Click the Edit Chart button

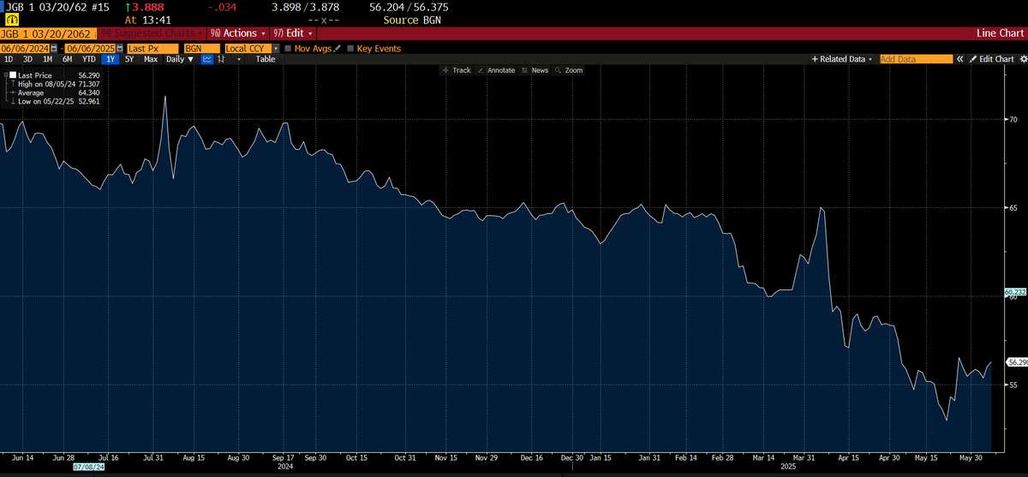(x=992, y=59)
